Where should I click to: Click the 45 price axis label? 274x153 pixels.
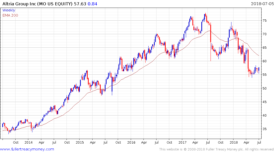pyautogui.click(x=265, y=102)
